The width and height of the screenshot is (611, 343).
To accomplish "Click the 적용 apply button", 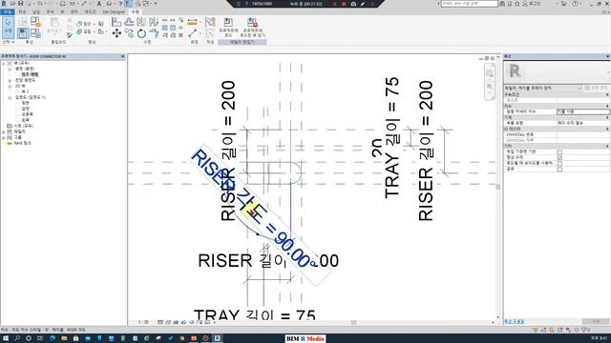I will [596, 322].
